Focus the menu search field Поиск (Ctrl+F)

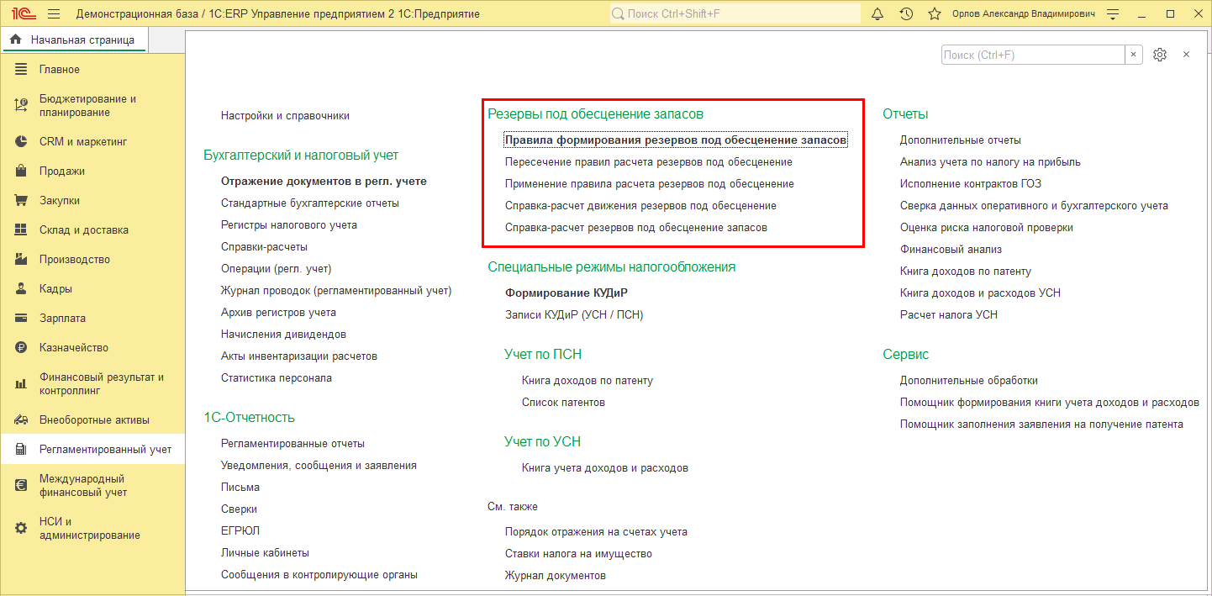point(1033,55)
